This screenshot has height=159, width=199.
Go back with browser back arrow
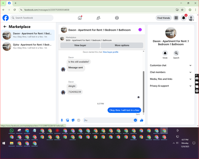pos(4,10)
